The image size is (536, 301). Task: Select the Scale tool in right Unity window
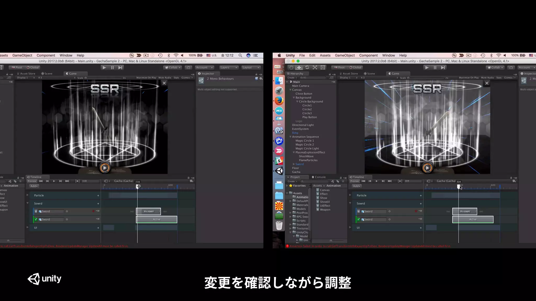(315, 67)
